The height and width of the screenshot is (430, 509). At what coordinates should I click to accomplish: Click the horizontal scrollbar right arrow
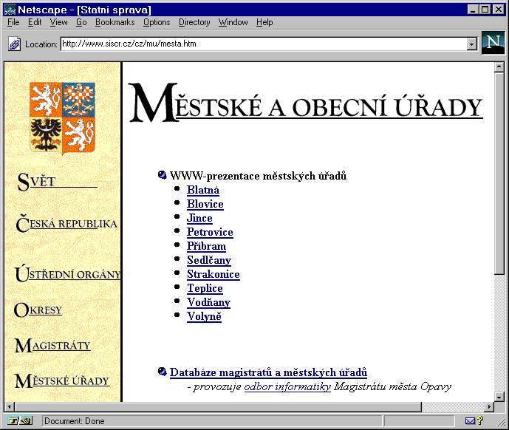(x=488, y=406)
